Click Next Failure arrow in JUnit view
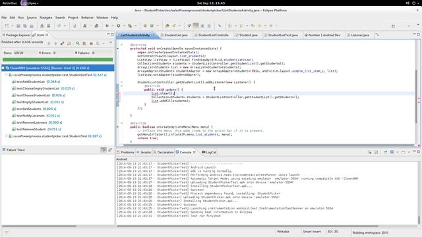The height and width of the screenshot is (237, 422). coord(49,43)
